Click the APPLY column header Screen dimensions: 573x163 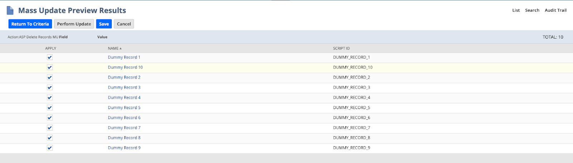(x=50, y=48)
